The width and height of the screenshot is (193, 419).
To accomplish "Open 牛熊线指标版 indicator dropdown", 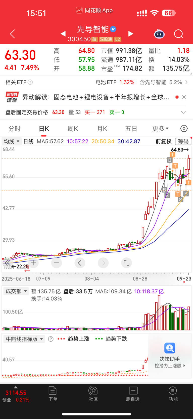I will (24, 339).
